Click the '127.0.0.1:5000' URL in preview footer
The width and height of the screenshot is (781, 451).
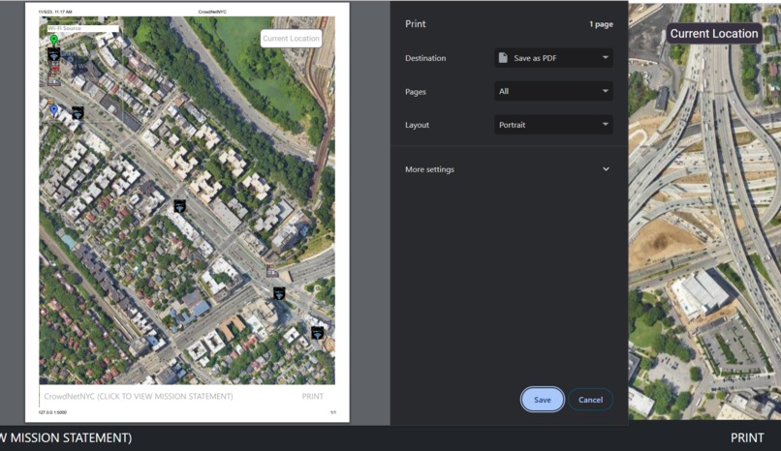52,412
